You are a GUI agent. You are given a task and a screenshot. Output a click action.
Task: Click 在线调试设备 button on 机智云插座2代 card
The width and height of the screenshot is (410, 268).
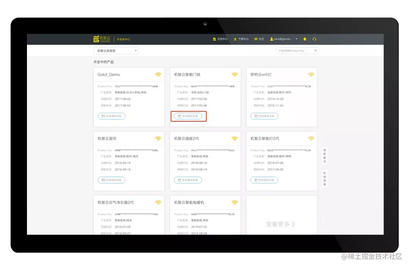pos(188,180)
